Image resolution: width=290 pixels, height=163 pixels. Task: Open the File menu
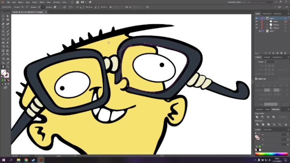click(8, 2)
